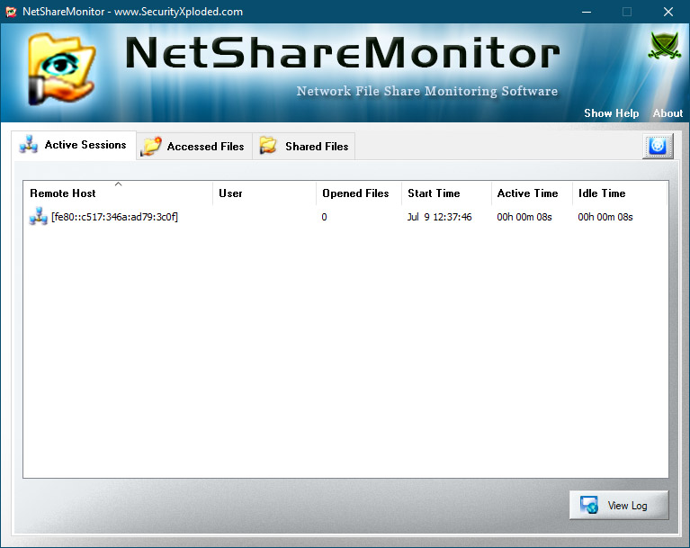The image size is (690, 548).
Task: Click the View Log button
Action: pos(619,506)
